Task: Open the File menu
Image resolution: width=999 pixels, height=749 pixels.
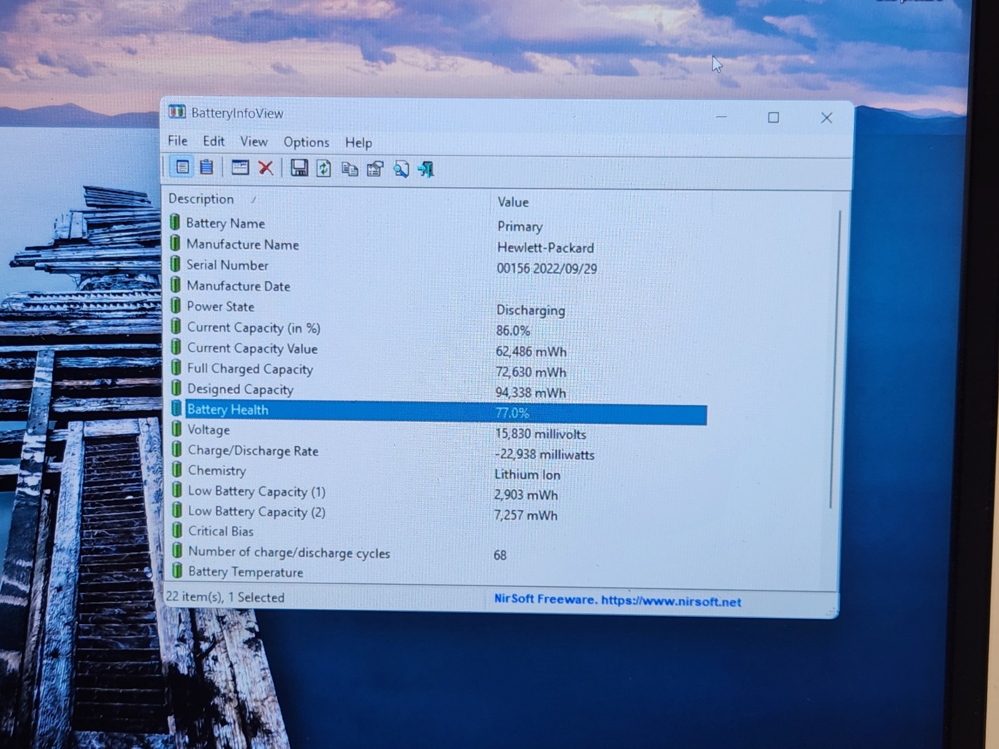Action: point(177,141)
